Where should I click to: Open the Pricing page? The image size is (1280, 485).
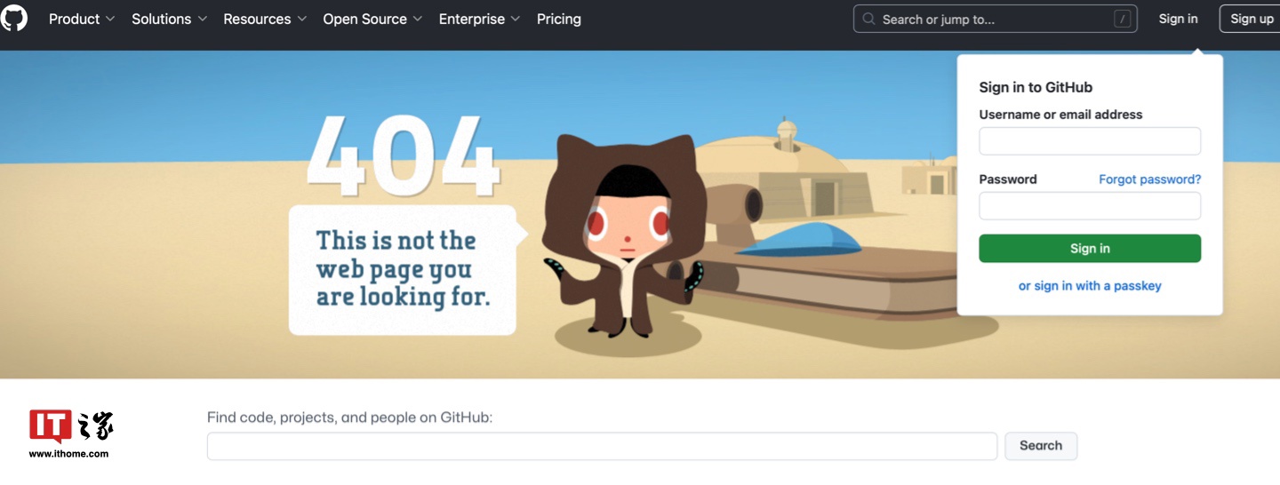(x=559, y=19)
